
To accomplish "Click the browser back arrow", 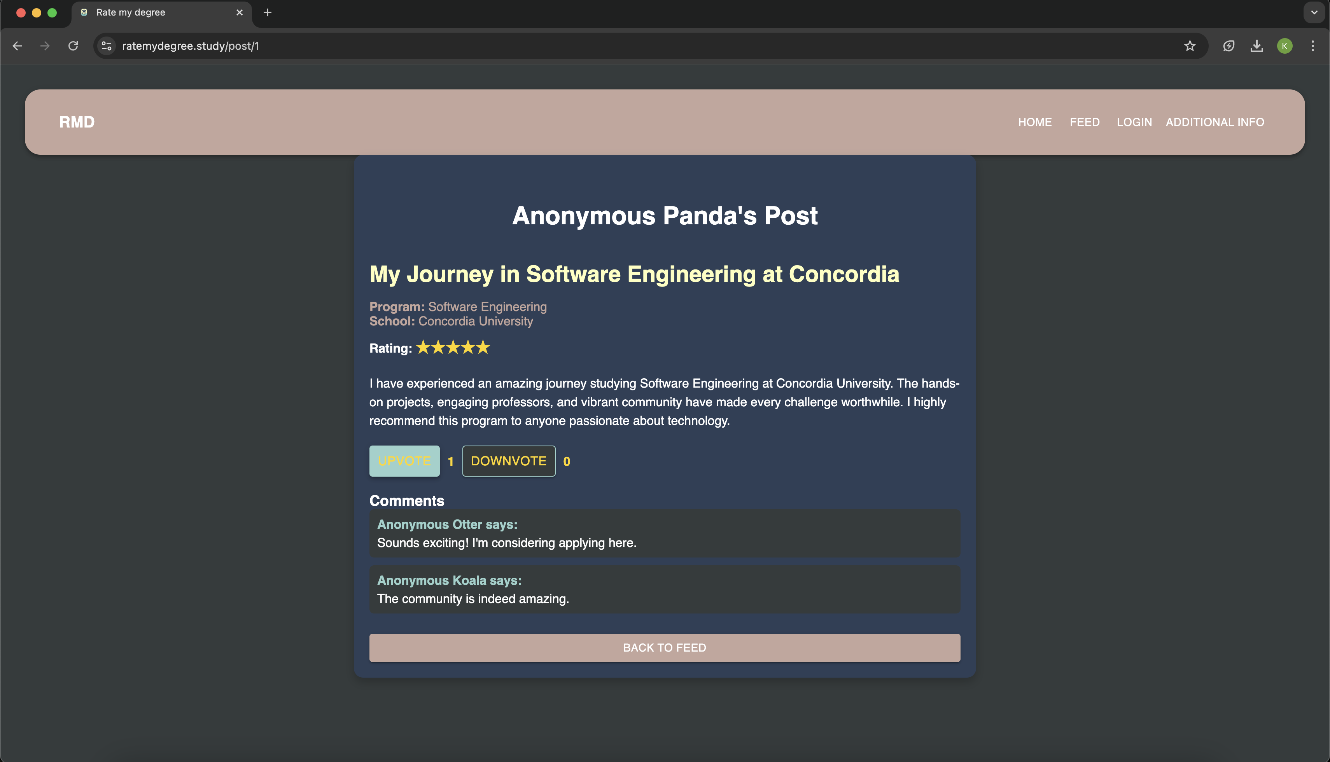I will click(17, 46).
